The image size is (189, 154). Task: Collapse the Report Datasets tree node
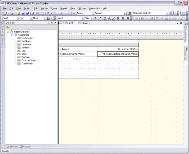8,32
